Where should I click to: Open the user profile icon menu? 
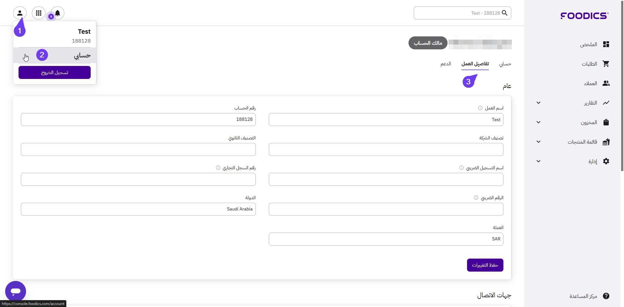pos(20,13)
